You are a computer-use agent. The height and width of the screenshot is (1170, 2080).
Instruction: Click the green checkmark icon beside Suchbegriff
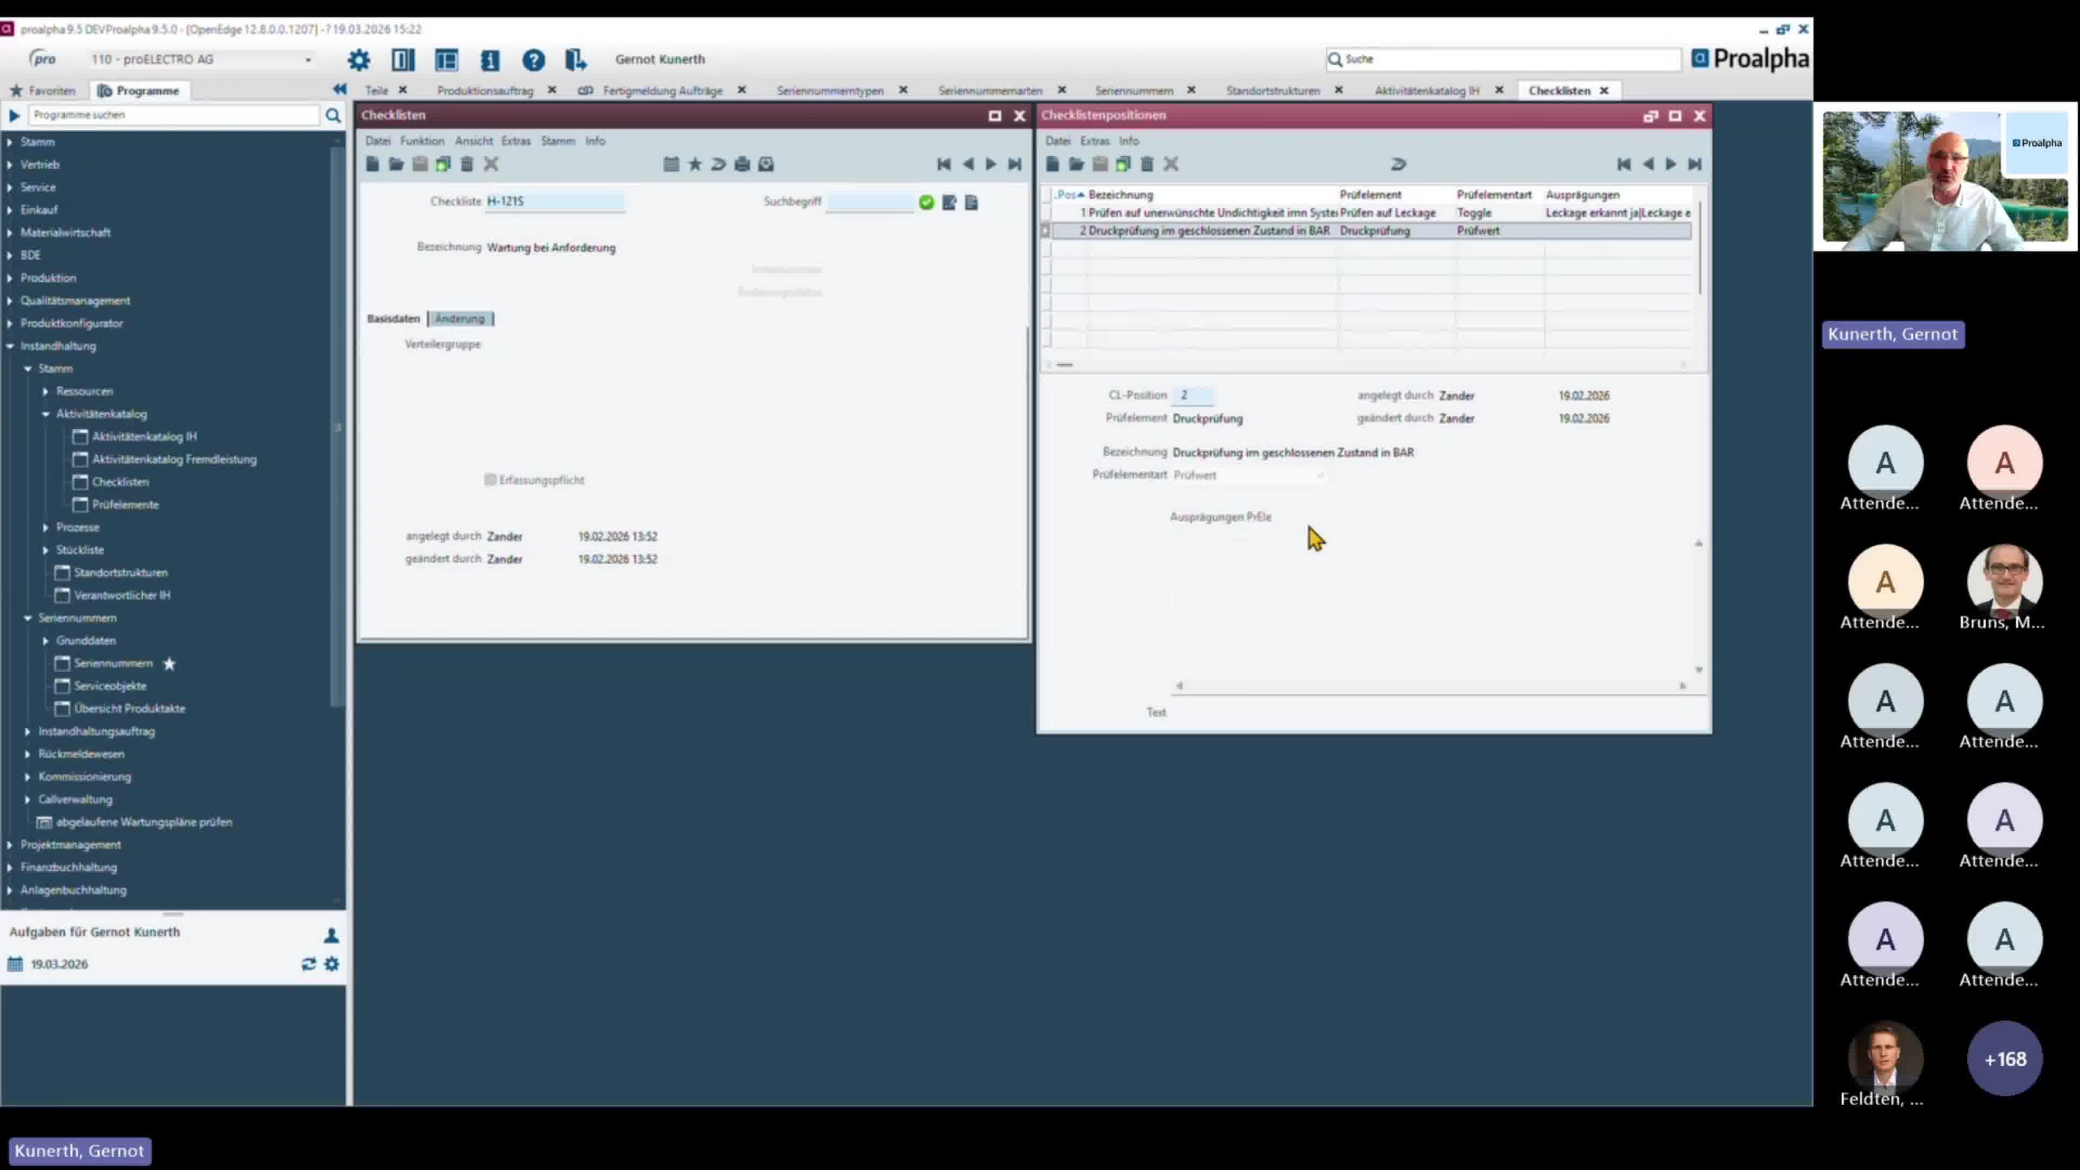point(926,203)
